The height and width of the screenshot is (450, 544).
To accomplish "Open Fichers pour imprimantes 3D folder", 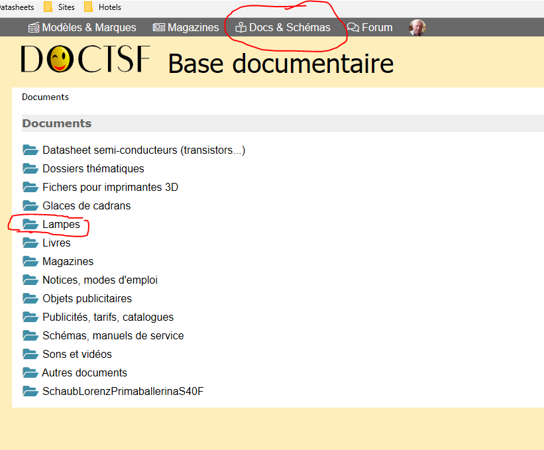I will [110, 187].
